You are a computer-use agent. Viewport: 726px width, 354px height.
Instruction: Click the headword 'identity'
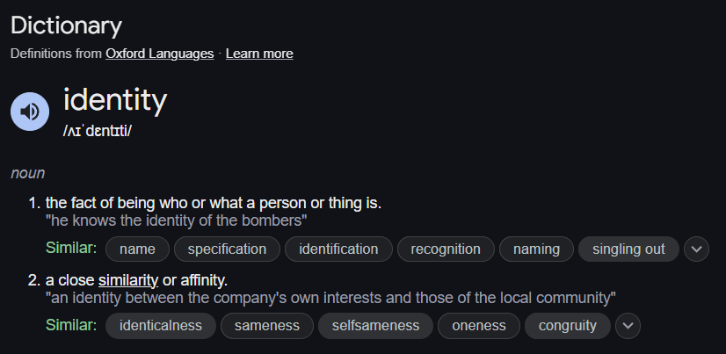[115, 100]
